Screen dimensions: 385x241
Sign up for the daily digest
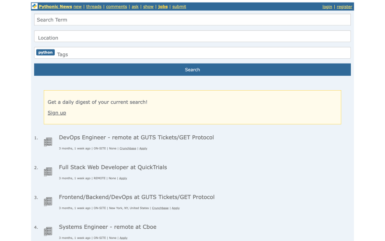point(57,113)
